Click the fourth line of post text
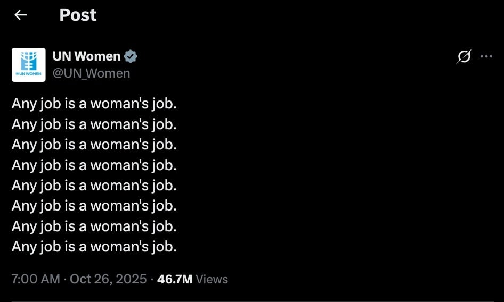 pos(94,165)
